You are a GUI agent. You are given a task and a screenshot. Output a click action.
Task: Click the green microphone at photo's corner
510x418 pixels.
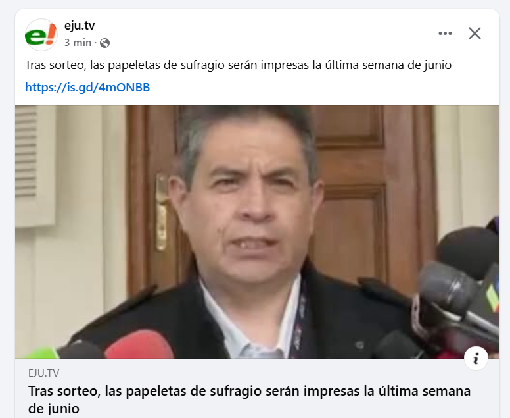point(41,353)
